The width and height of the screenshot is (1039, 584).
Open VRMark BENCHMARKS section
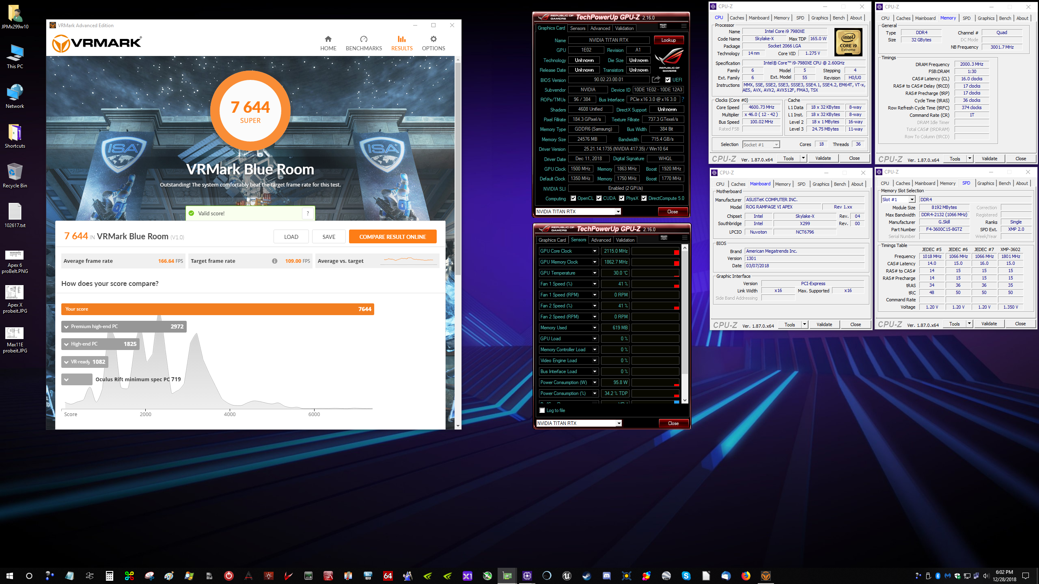pos(364,43)
